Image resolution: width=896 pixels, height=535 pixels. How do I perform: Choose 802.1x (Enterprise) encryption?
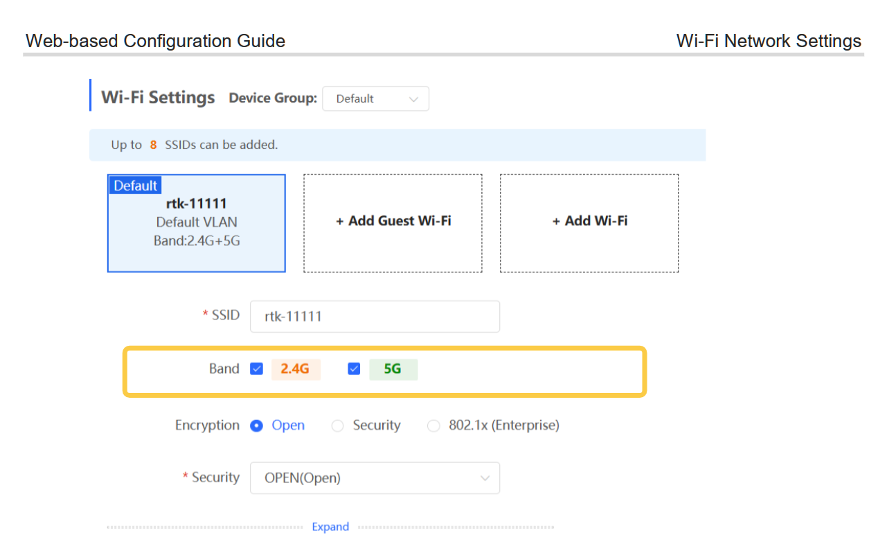[433, 426]
